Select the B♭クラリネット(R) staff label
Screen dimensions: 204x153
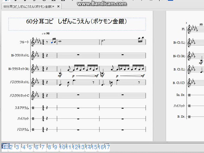[x=19, y=69]
